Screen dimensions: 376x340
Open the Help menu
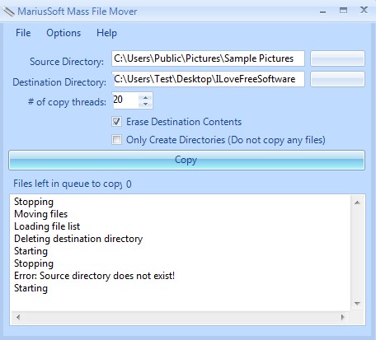[106, 33]
